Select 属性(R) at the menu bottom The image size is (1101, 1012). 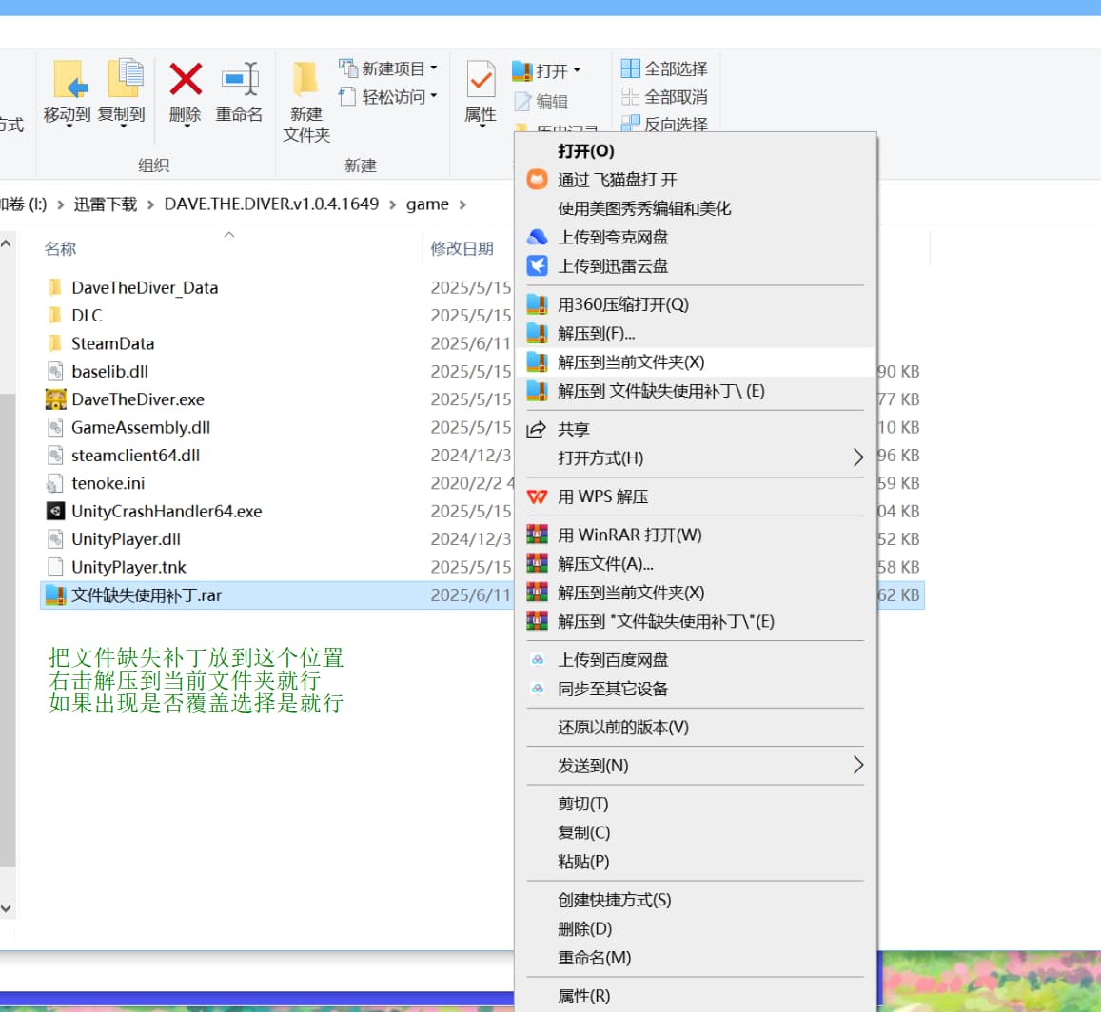[695, 996]
